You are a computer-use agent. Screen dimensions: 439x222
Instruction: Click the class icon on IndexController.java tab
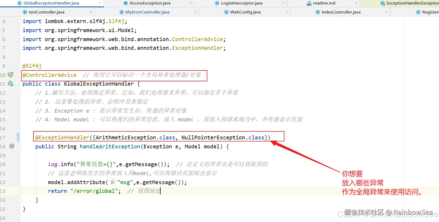click(318, 12)
